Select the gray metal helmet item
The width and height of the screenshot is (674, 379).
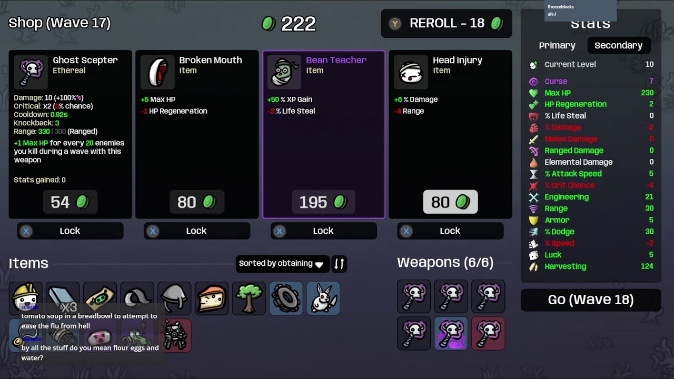(x=174, y=298)
